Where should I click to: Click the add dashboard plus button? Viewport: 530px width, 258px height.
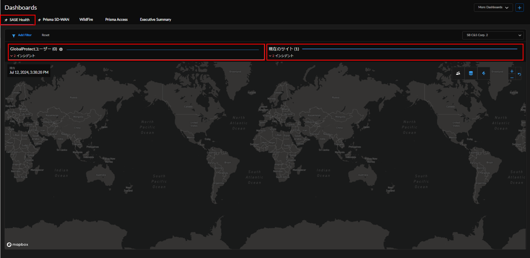tap(519, 7)
